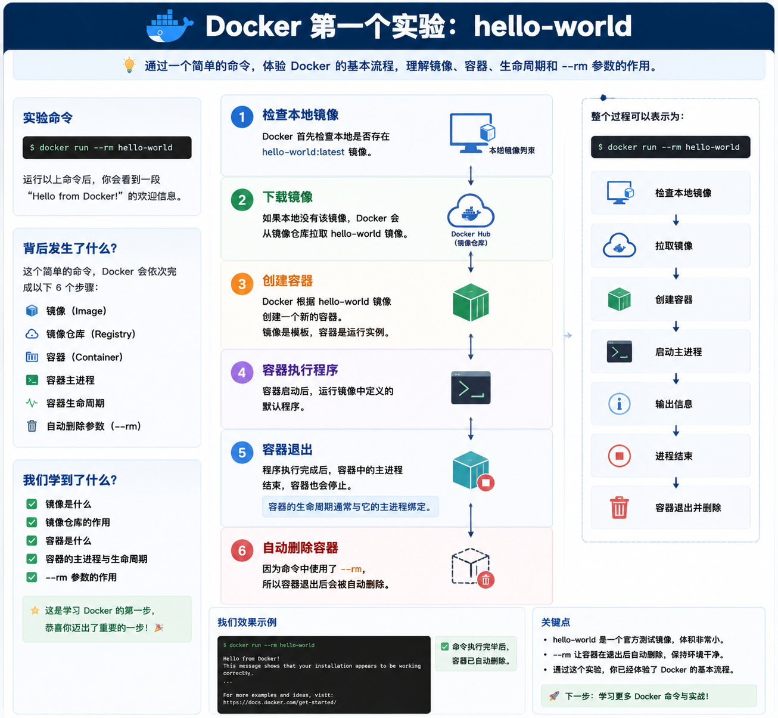Click the 我们效果示例 heading

[x=247, y=623]
